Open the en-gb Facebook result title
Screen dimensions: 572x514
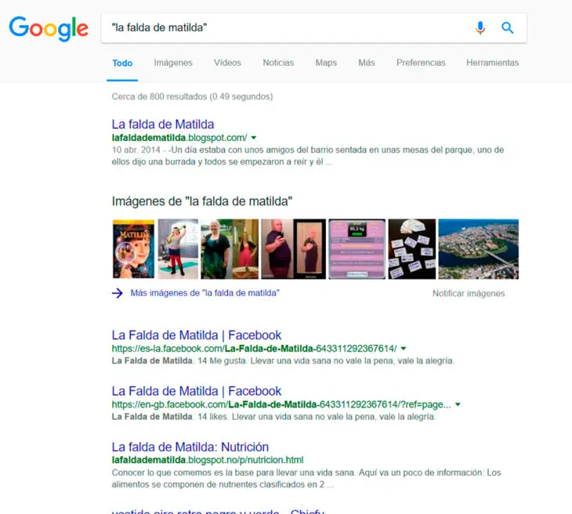click(196, 391)
